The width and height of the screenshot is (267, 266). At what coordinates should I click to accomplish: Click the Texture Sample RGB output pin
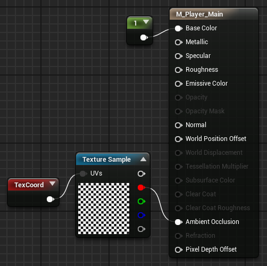click(141, 174)
